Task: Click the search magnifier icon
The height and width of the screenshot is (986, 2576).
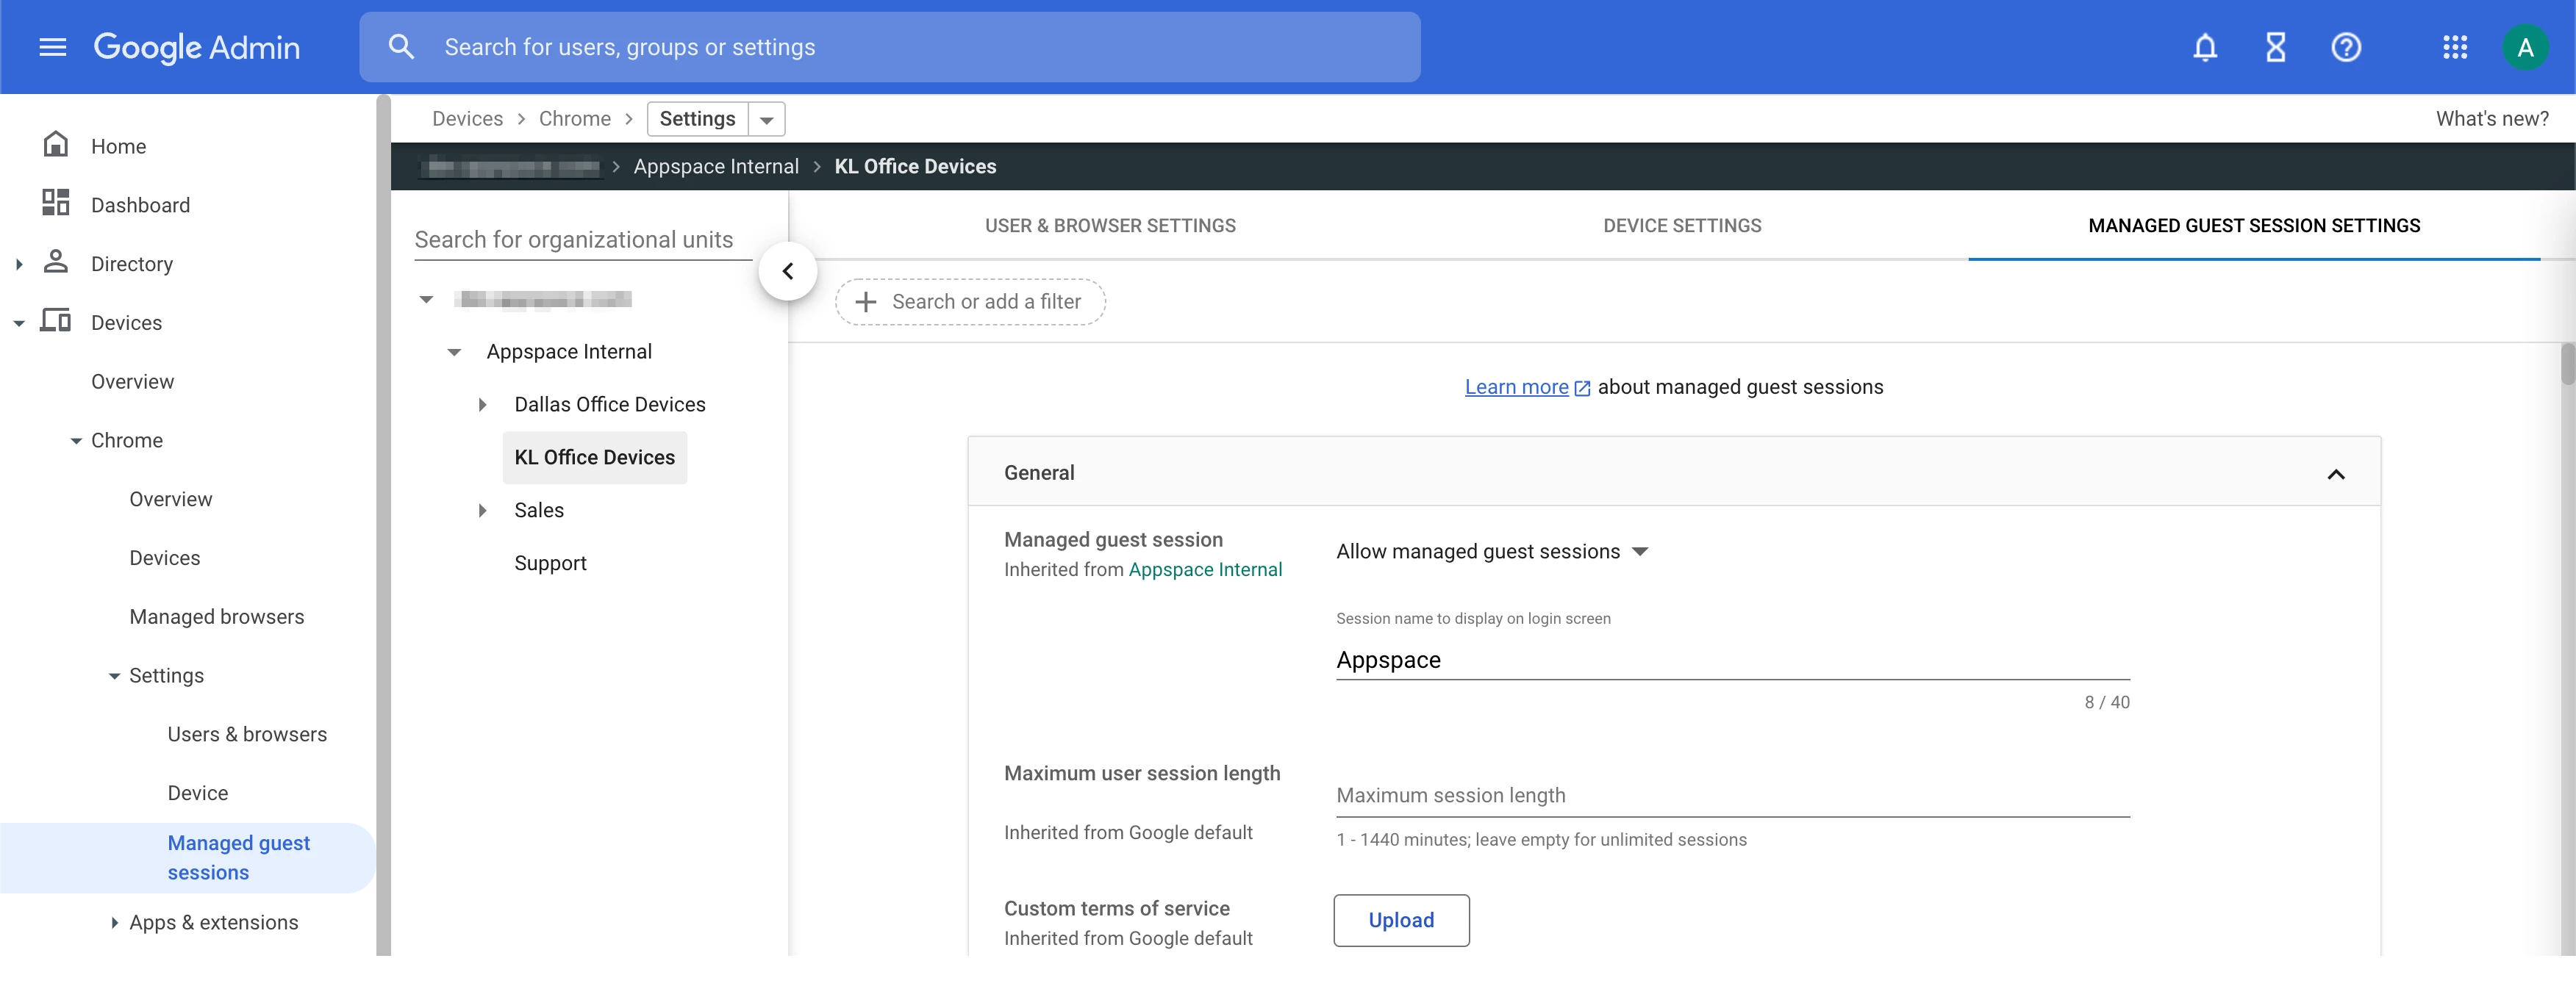Action: coord(401,47)
